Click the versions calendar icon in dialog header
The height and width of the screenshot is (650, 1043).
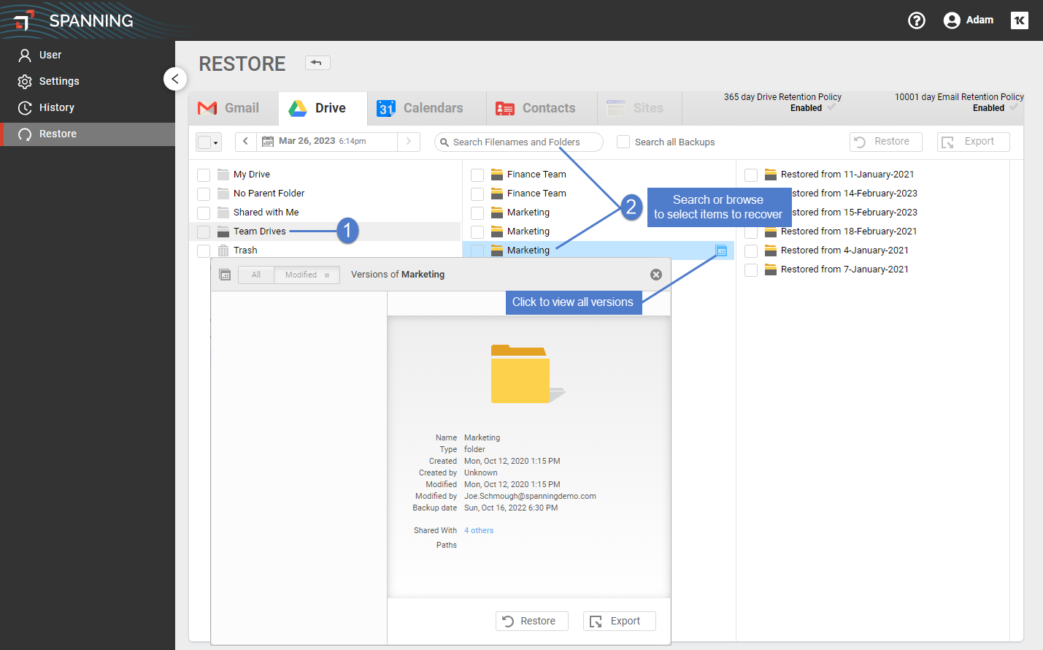tap(226, 275)
